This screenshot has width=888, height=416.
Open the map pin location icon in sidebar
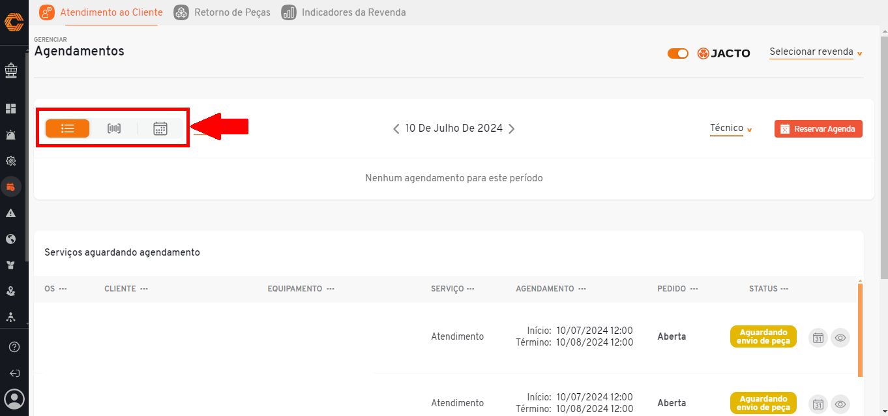coord(10,291)
